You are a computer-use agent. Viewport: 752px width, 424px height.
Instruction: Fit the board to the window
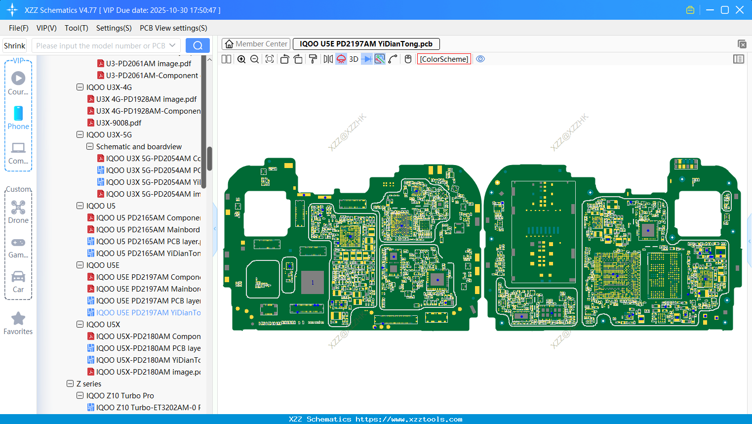[270, 59]
